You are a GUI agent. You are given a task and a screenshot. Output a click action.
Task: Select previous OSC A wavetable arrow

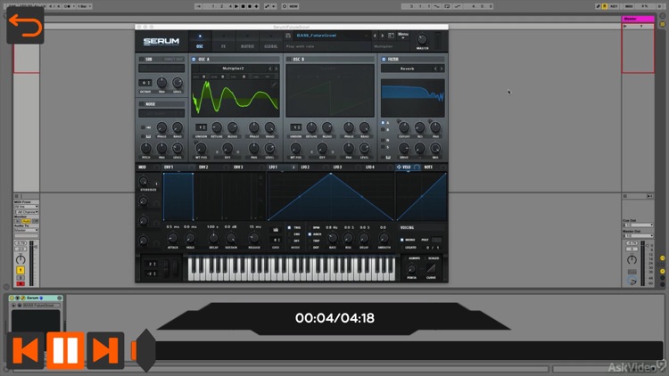click(270, 69)
